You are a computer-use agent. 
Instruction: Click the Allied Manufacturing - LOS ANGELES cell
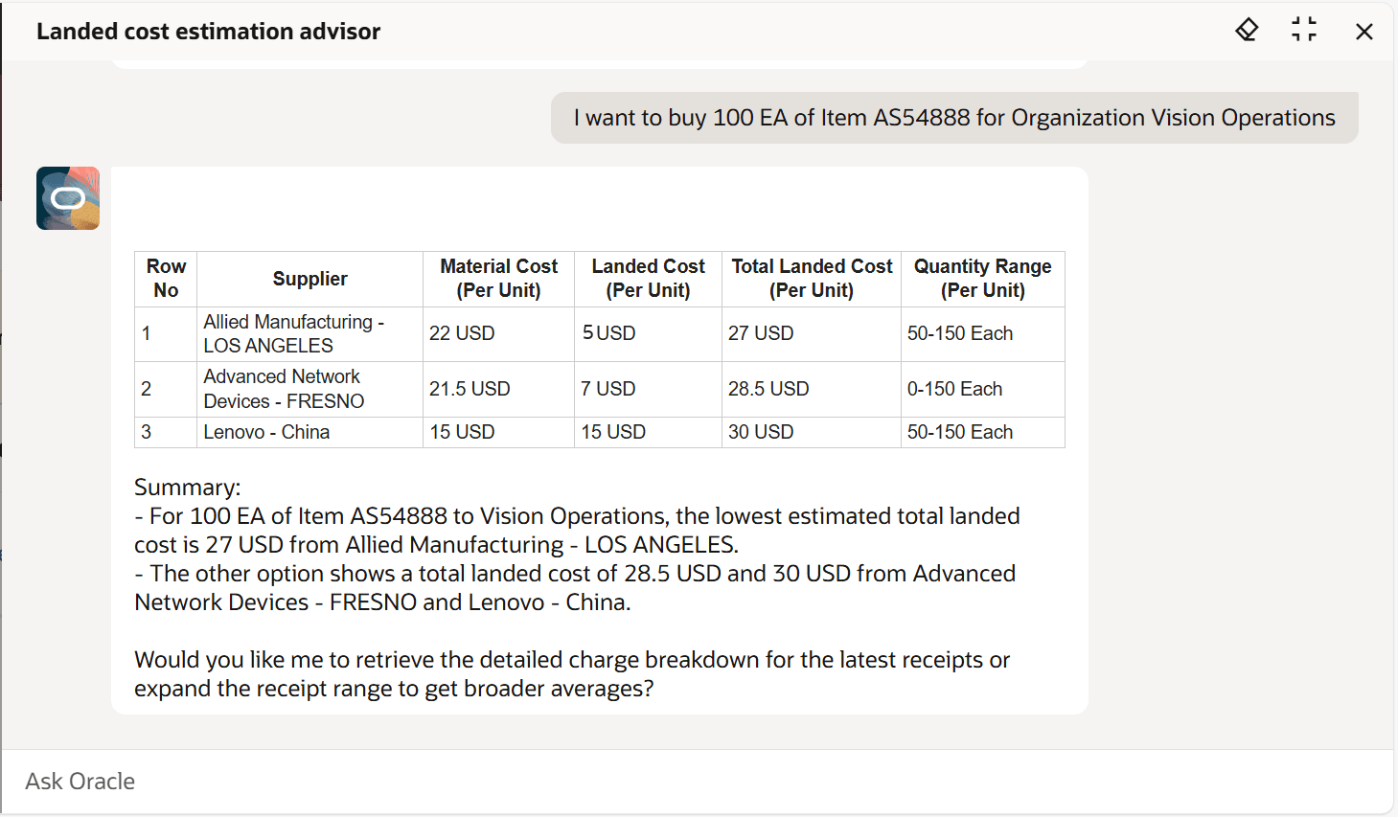click(x=292, y=333)
